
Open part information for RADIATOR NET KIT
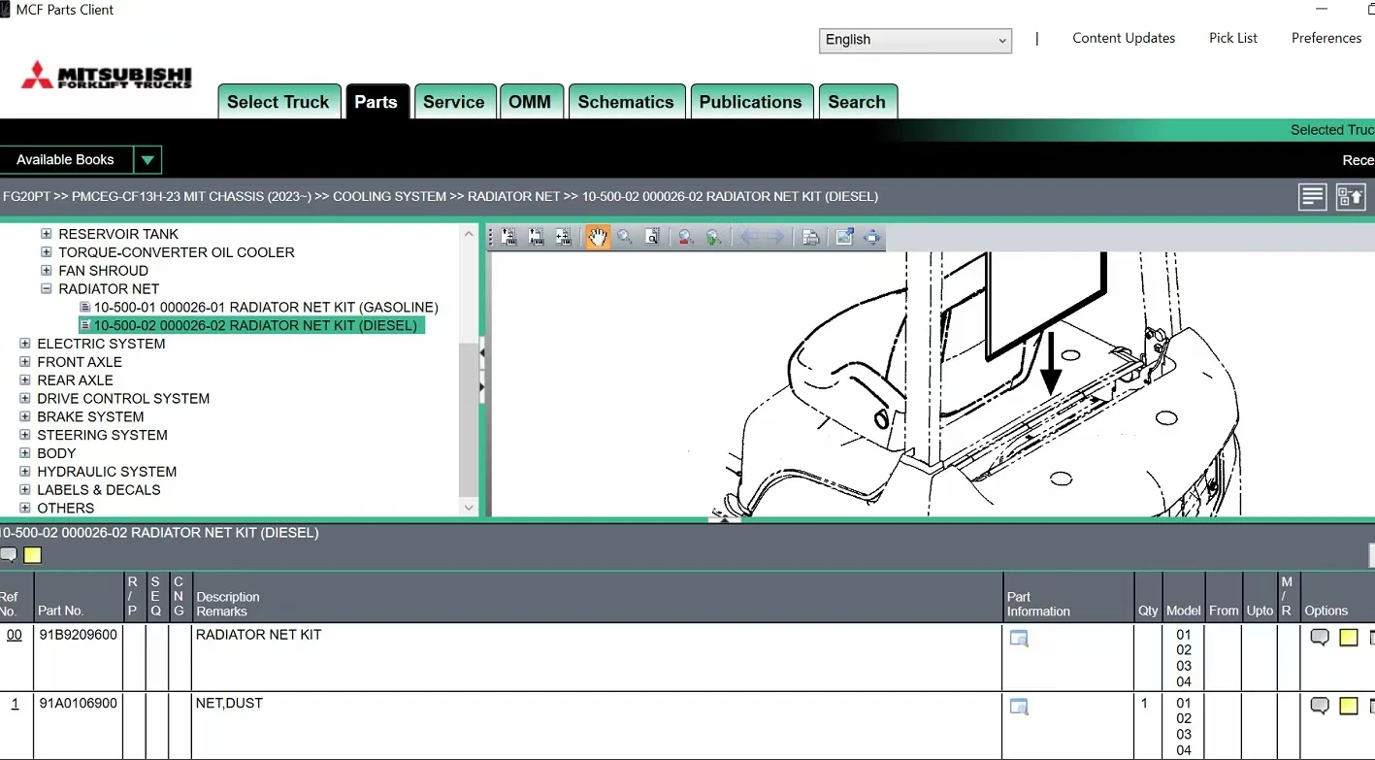coord(1019,638)
